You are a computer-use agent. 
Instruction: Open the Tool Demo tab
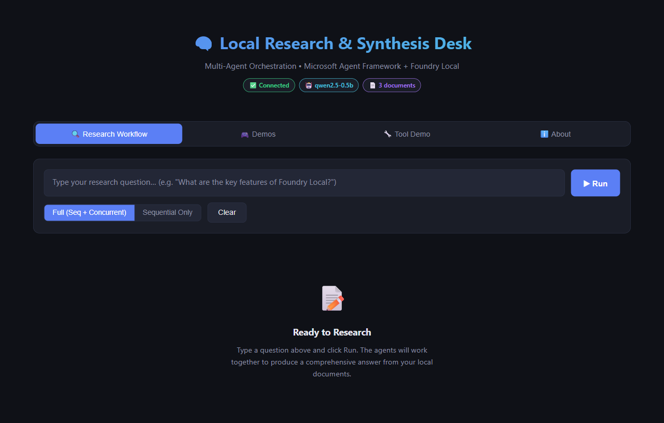click(x=407, y=134)
